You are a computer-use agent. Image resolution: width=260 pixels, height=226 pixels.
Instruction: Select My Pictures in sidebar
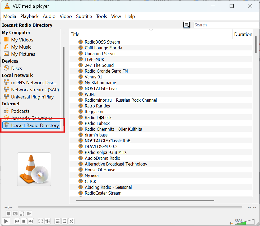[x=23, y=54]
